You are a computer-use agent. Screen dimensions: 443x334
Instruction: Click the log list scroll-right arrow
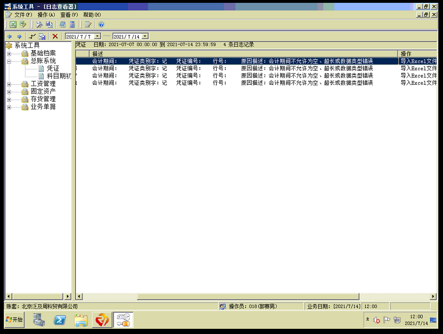click(433, 296)
